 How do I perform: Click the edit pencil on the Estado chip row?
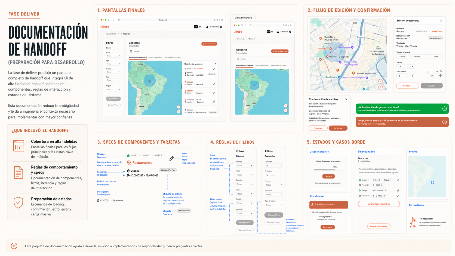pyautogui.click(x=398, y=180)
